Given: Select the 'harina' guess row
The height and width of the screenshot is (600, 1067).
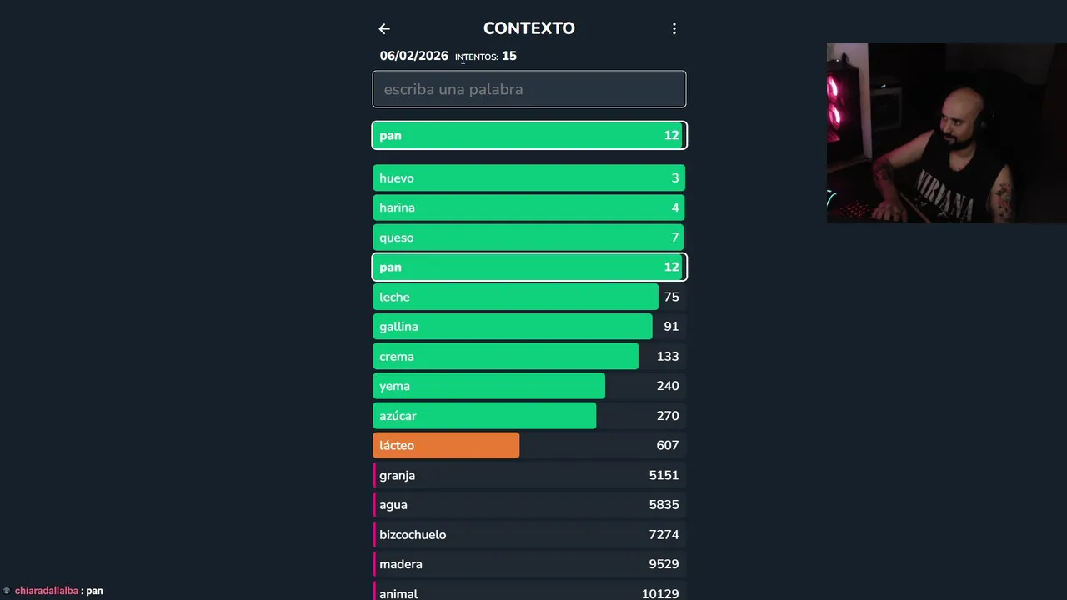Looking at the screenshot, I should tap(529, 207).
